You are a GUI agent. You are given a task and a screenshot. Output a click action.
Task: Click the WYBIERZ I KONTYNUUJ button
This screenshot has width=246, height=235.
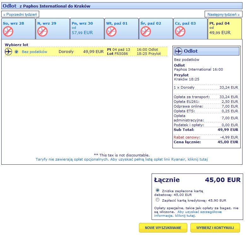(x=215, y=228)
